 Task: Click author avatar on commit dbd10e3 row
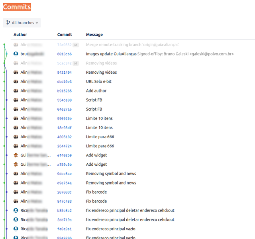16,81
